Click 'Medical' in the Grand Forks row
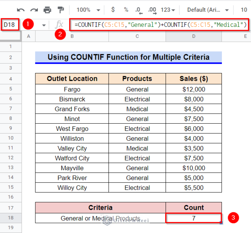This screenshot has height=233, width=251. coord(137,109)
